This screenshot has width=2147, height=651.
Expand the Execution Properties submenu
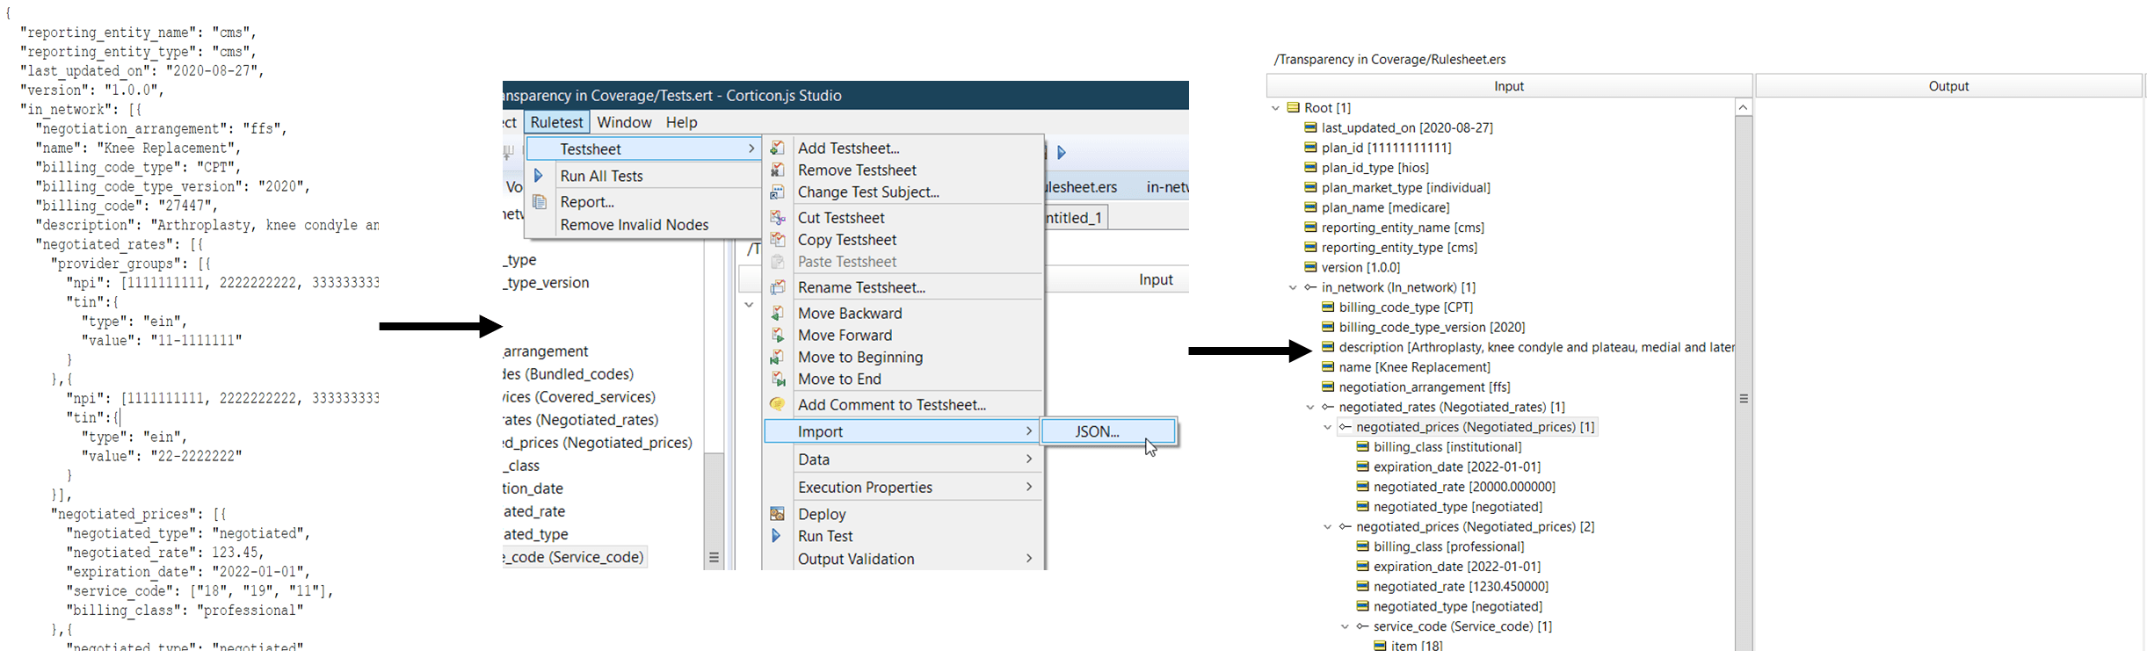coord(914,488)
